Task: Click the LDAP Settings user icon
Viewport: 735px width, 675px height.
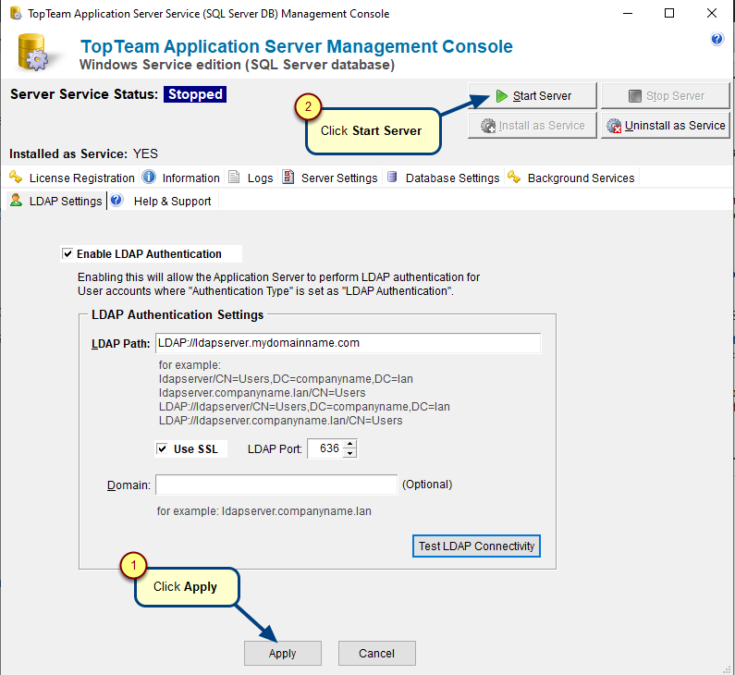Action: coord(16,200)
